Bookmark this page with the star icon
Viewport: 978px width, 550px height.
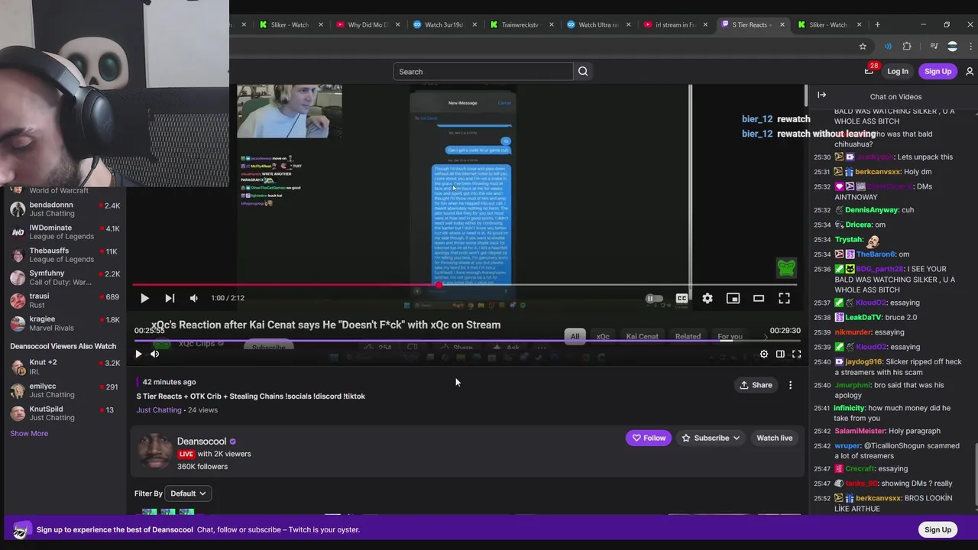tap(863, 46)
